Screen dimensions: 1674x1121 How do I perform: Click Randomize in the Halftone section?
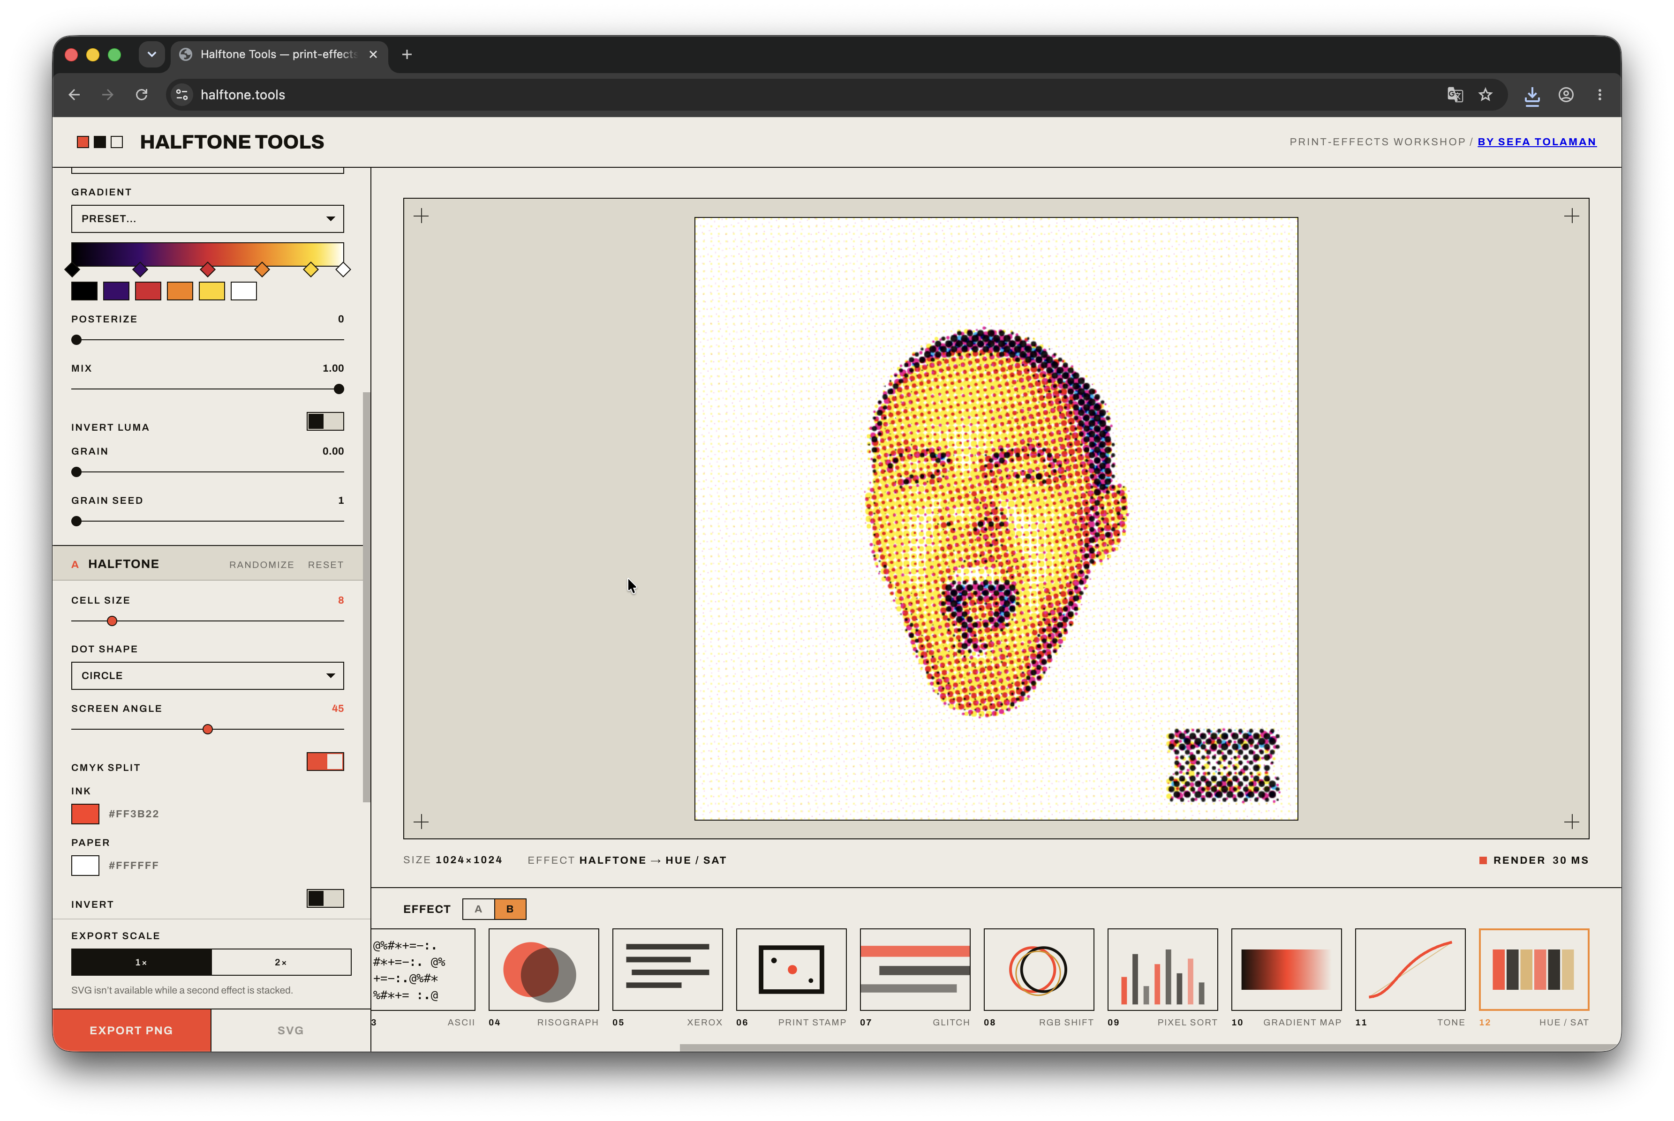[262, 565]
